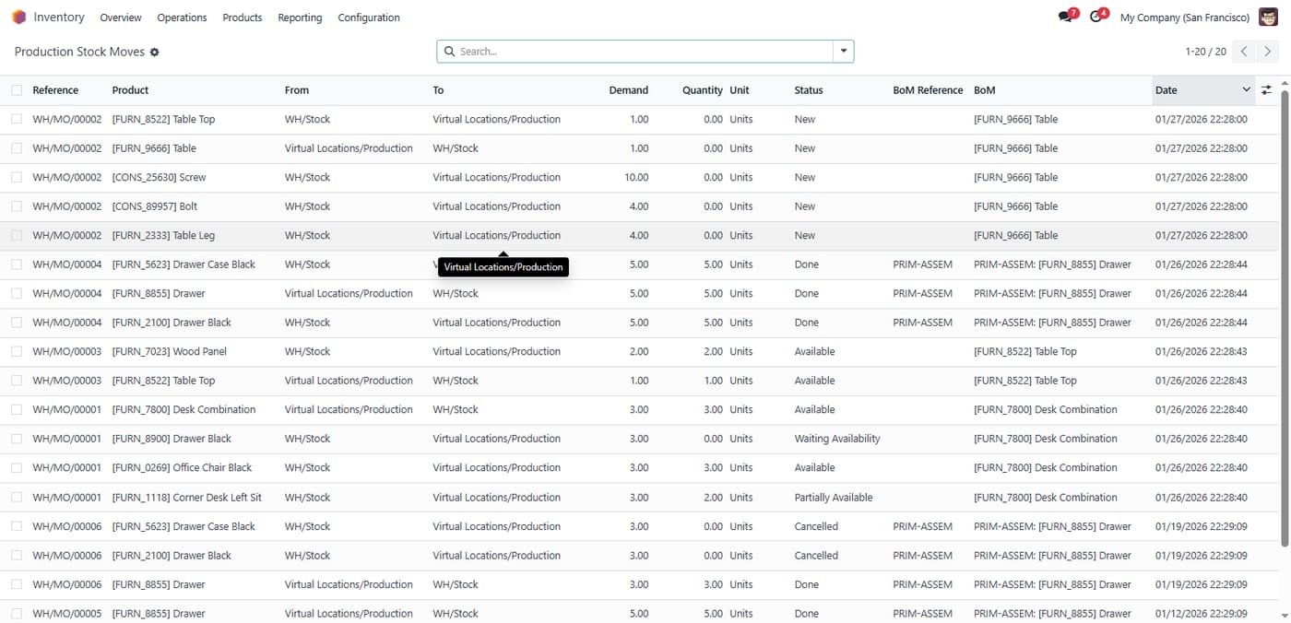Click the Waiting Availability status cell
The width and height of the screenshot is (1291, 623).
[837, 439]
